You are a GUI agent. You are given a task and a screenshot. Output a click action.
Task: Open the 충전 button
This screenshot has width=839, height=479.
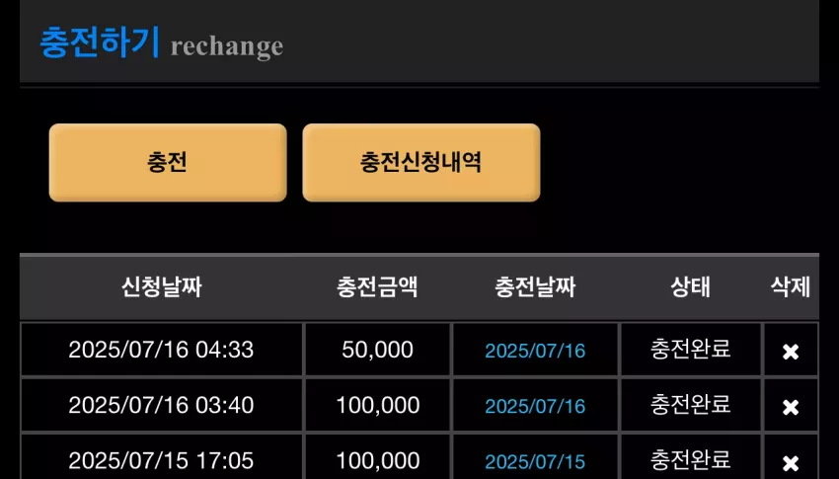tap(168, 163)
